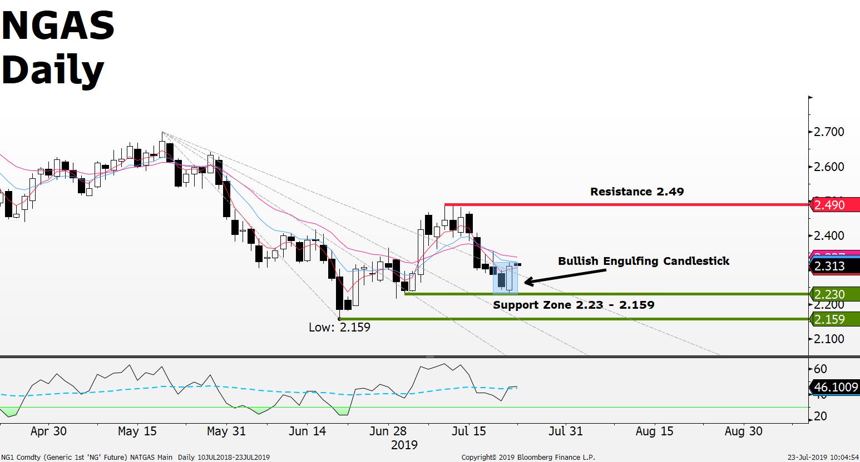Screen dimensions: 860x462
Task: Click the 'Jul 31' date axis label
Action: pos(565,431)
